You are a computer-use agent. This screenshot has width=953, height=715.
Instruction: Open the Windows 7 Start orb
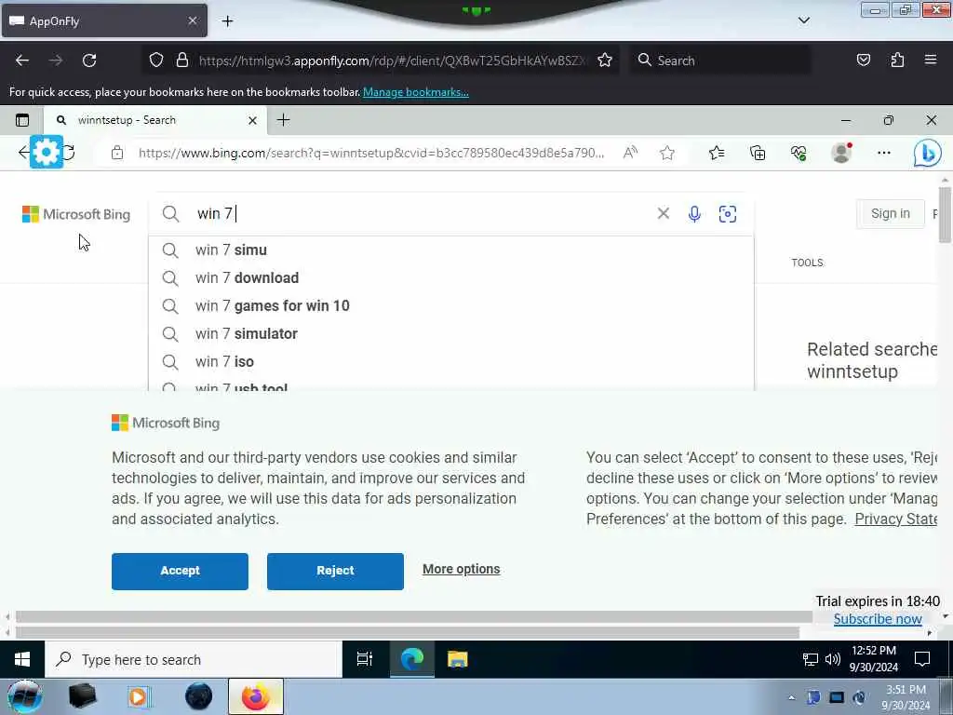(24, 696)
